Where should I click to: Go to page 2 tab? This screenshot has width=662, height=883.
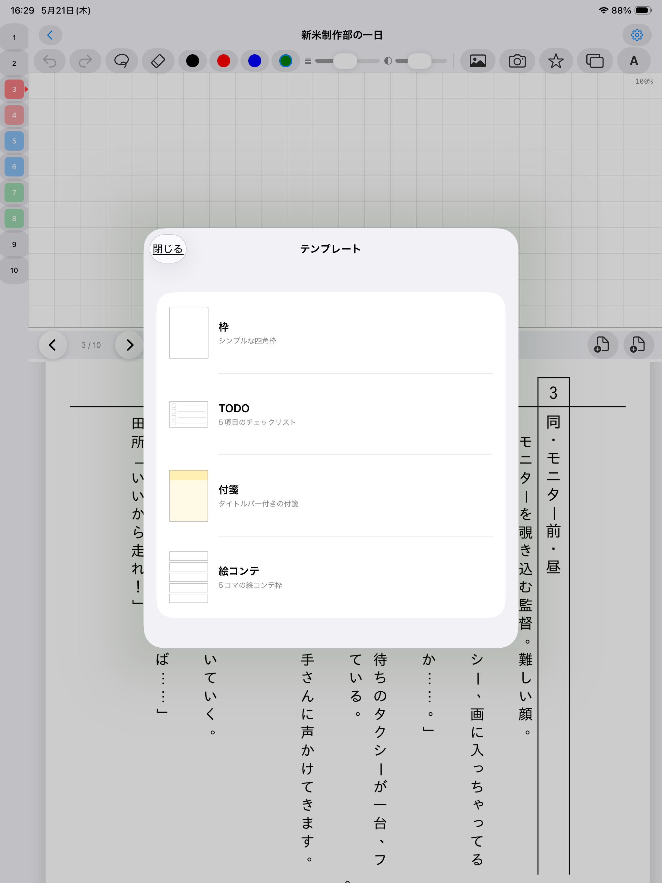click(14, 63)
